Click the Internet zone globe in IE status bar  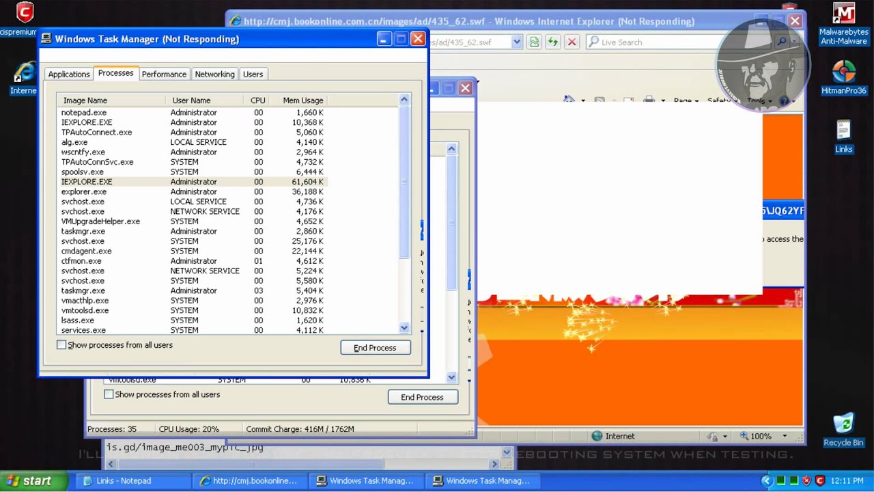point(597,436)
